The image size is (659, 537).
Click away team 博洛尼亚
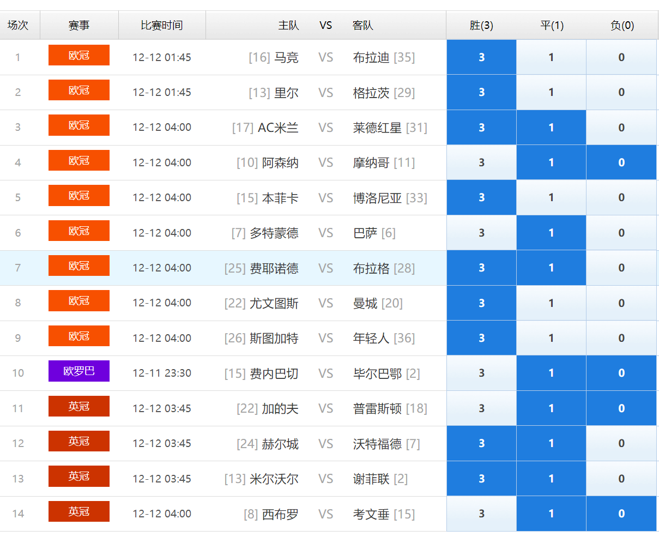(x=377, y=198)
